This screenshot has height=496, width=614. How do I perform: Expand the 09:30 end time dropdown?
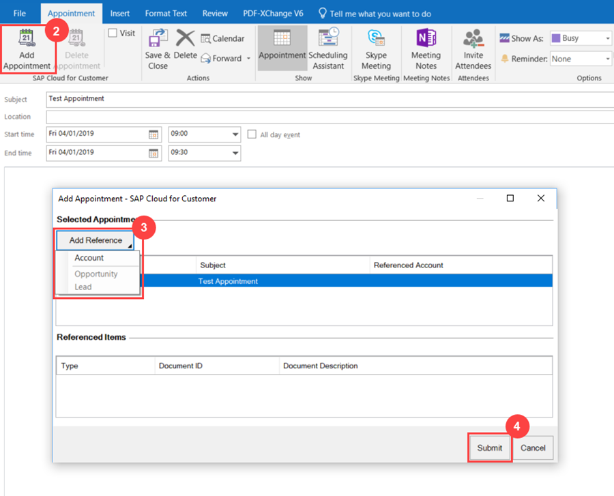(x=235, y=153)
